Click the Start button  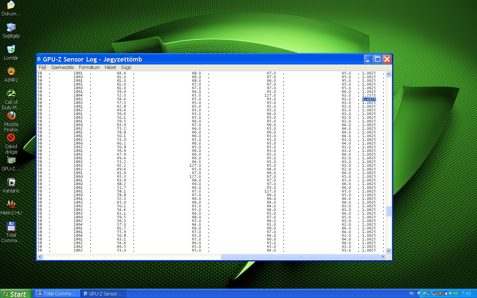(16, 294)
